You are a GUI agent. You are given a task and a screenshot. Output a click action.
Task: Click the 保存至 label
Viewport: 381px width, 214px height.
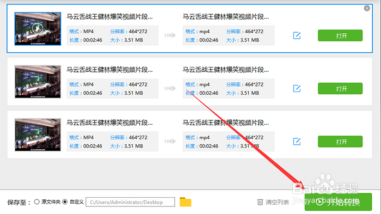click(19, 203)
